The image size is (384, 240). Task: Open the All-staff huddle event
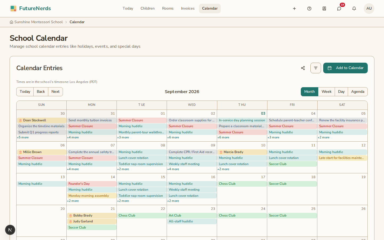pos(192,221)
